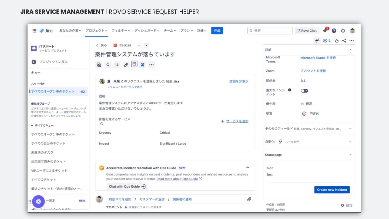Open 設定 configure at bottom right

(347, 205)
